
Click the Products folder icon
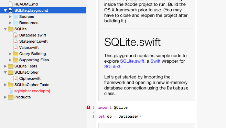[x=11, y=97]
